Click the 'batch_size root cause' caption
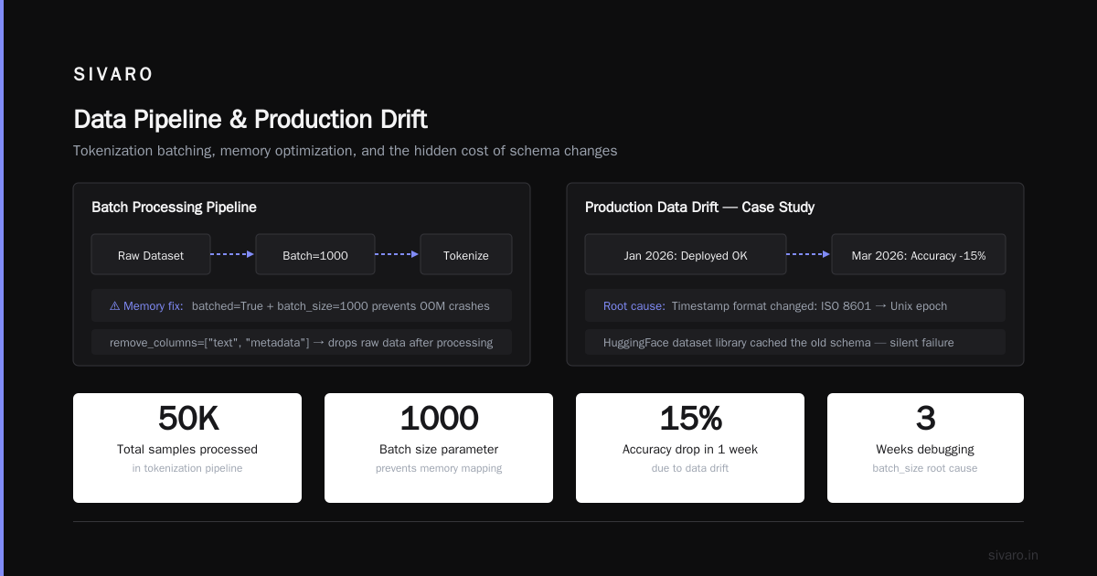Image resolution: width=1097 pixels, height=576 pixels. coord(925,468)
